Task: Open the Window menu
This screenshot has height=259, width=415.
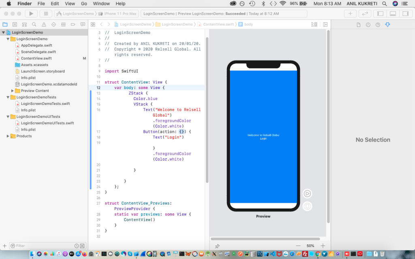Action: (x=101, y=4)
